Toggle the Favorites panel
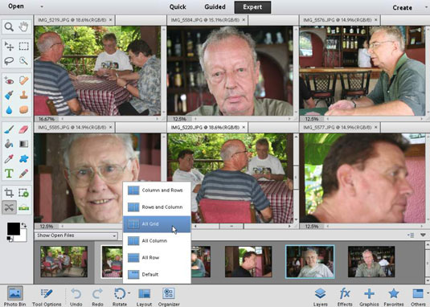430x307 pixels. pos(394,297)
